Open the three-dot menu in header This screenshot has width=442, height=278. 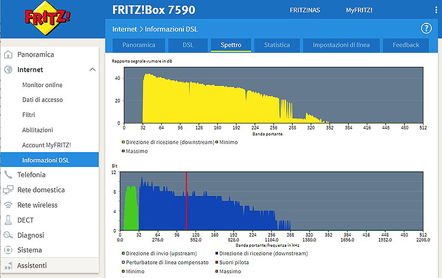click(x=434, y=10)
